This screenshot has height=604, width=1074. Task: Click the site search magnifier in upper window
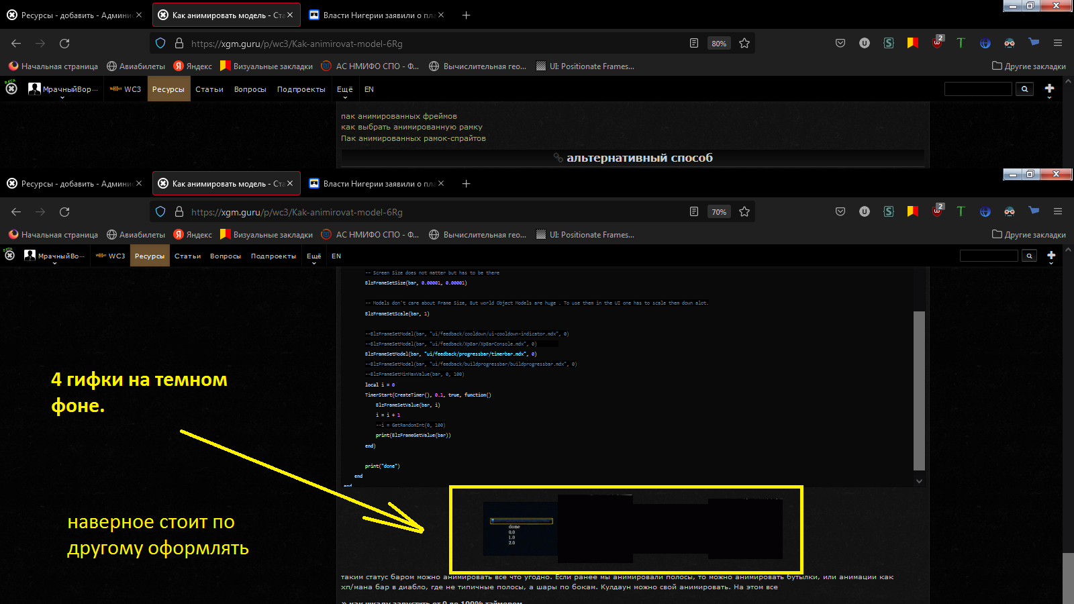tap(1024, 89)
